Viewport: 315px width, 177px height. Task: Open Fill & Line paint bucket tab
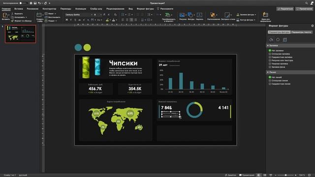[x=271, y=40]
